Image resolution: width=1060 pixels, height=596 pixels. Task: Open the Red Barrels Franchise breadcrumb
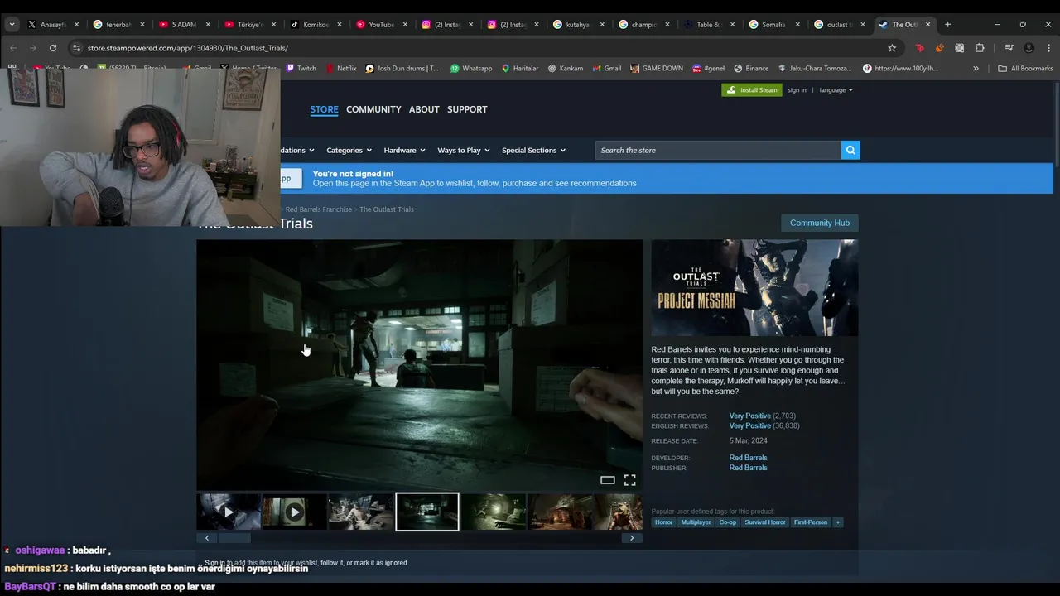coord(319,209)
